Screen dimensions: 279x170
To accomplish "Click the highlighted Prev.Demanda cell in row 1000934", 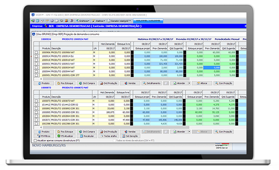I will [212, 68].
